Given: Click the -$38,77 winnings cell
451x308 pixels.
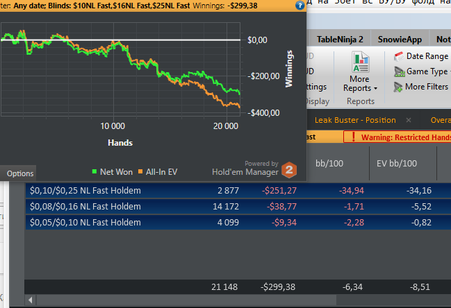Looking at the screenshot, I should pyautogui.click(x=281, y=207).
